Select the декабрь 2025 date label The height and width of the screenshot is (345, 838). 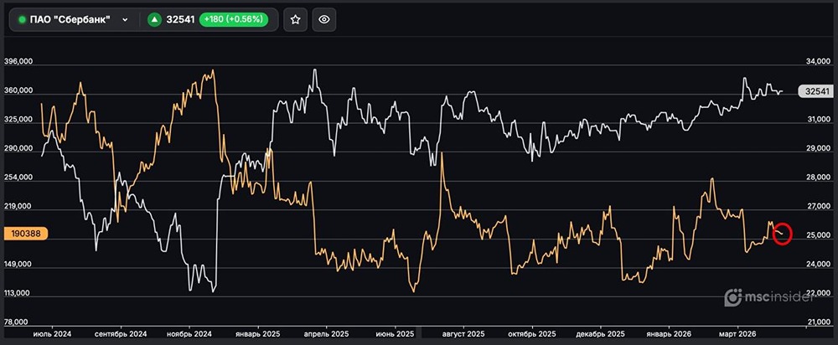[600, 333]
